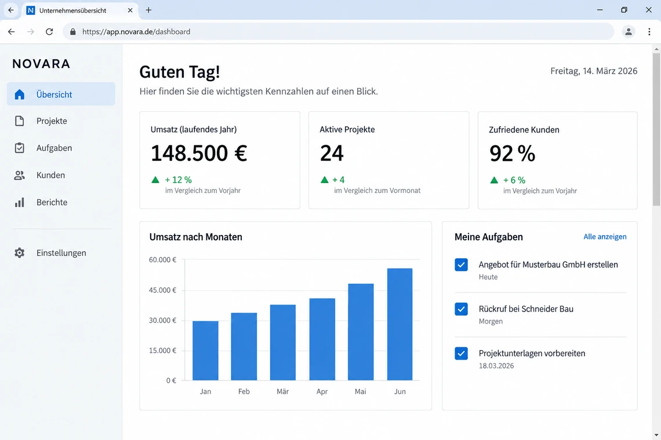The image size is (661, 440).
Task: Click the bar chart icon beside Berichte
Action: (x=19, y=203)
